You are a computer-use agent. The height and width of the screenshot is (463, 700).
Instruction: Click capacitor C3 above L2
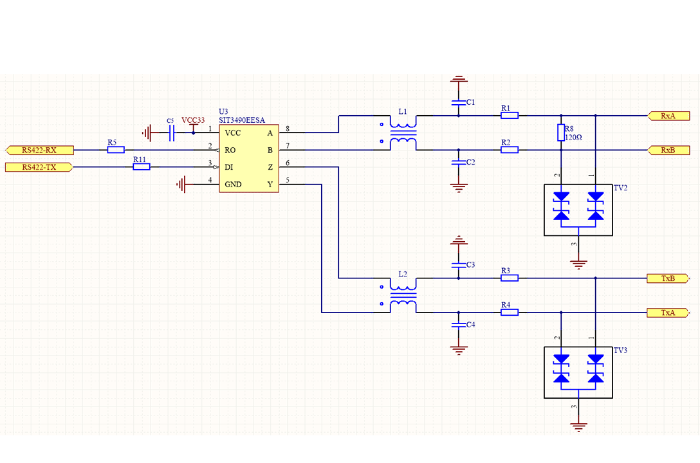[459, 265]
